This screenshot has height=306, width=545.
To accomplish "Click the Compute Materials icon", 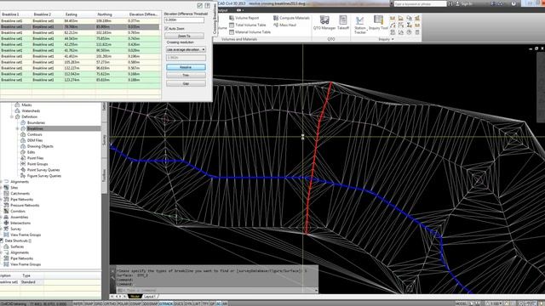I will tap(276, 18).
